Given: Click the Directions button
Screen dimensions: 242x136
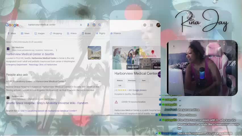Looking at the screenshot, I should [x=132, y=80].
